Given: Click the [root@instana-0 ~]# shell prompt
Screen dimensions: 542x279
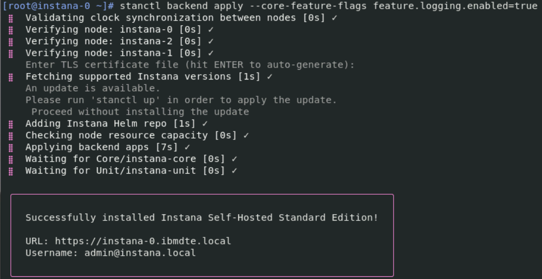Looking at the screenshot, I should tap(58, 6).
